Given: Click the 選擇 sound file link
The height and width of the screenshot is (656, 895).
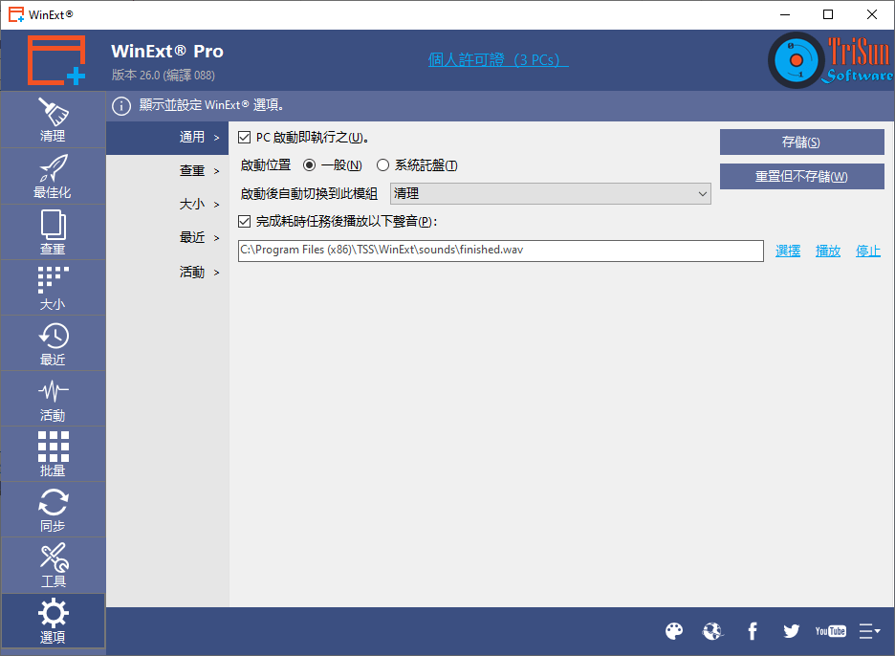Looking at the screenshot, I should (x=788, y=251).
